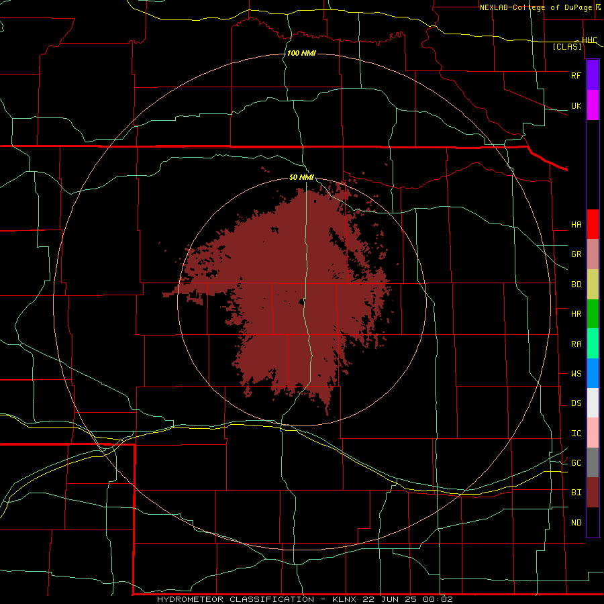Click the 00:02 time stamp in the footer
The height and width of the screenshot is (604, 604).
[x=438, y=599]
